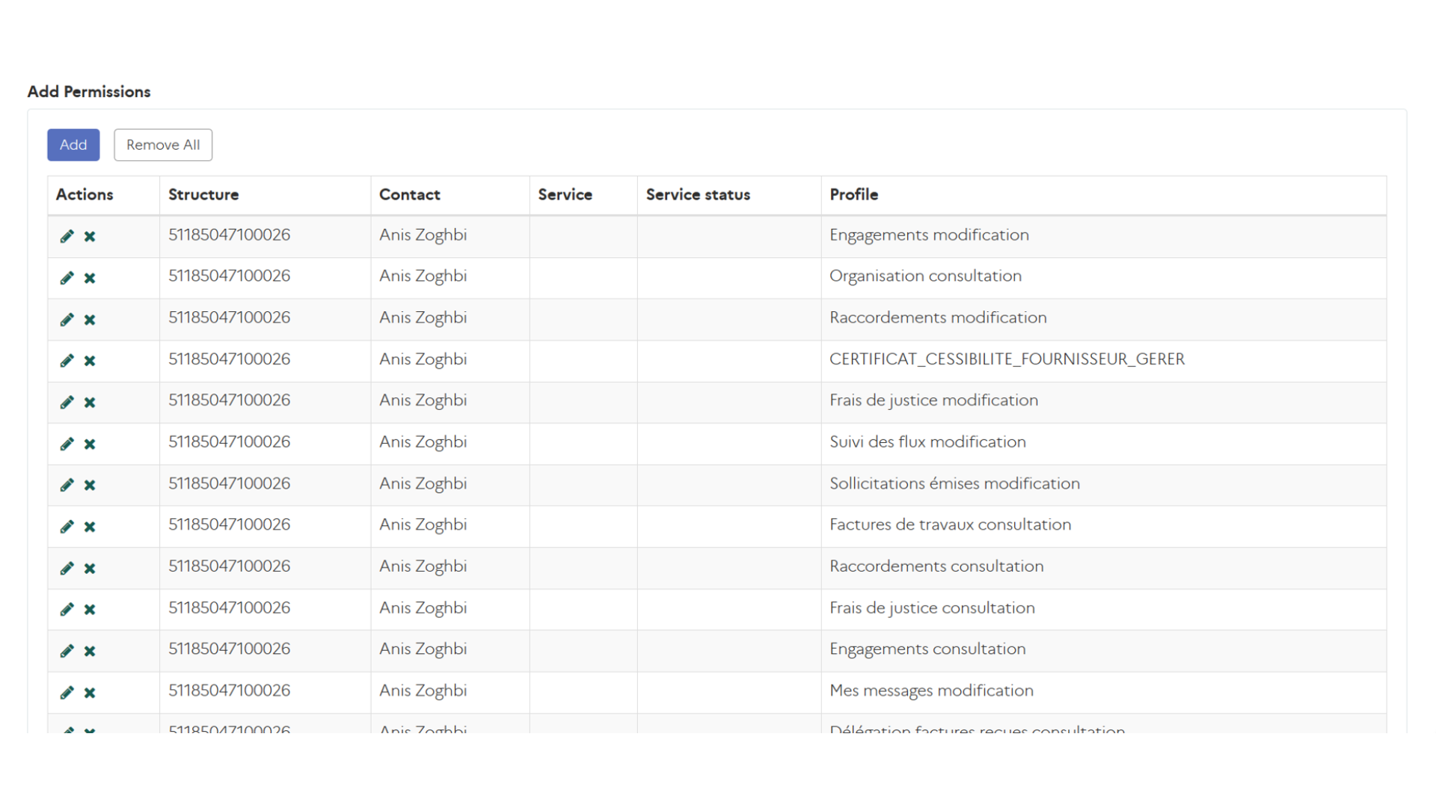
Task: Delete the Suivi des flux modification row
Action: point(90,444)
